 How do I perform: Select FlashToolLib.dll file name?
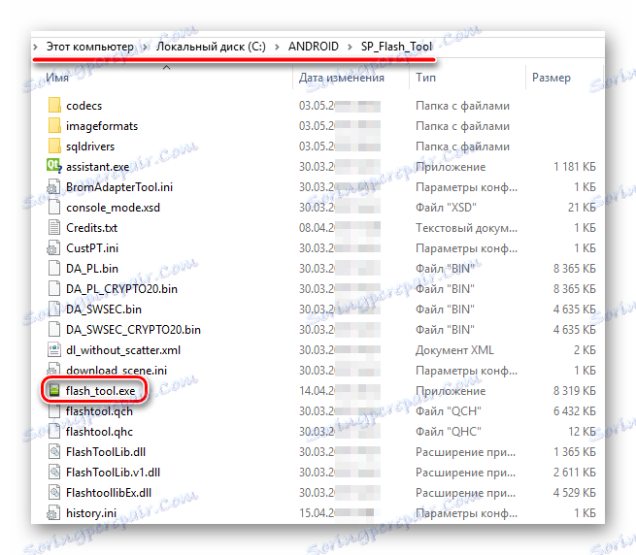click(x=106, y=451)
